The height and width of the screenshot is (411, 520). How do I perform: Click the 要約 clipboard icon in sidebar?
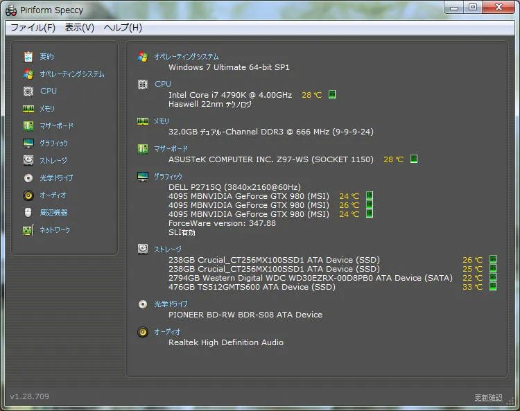[x=28, y=57]
